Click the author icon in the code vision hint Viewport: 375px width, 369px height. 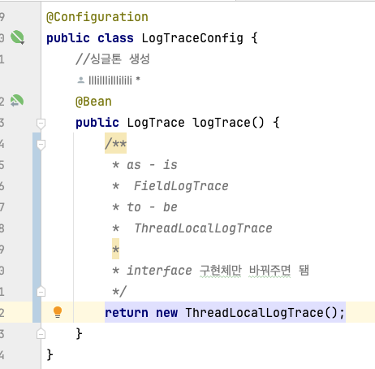click(80, 80)
